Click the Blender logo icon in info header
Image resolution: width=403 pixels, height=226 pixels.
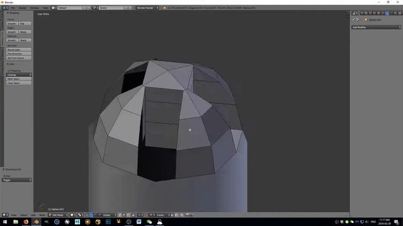pos(165,8)
